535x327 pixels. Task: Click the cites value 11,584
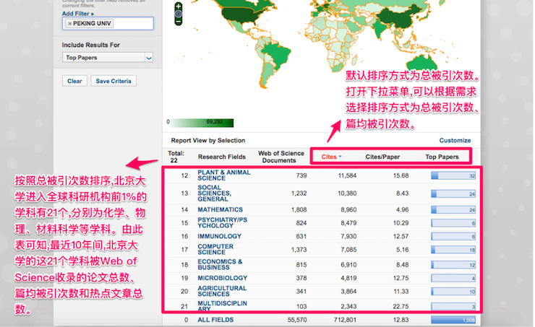click(347, 175)
